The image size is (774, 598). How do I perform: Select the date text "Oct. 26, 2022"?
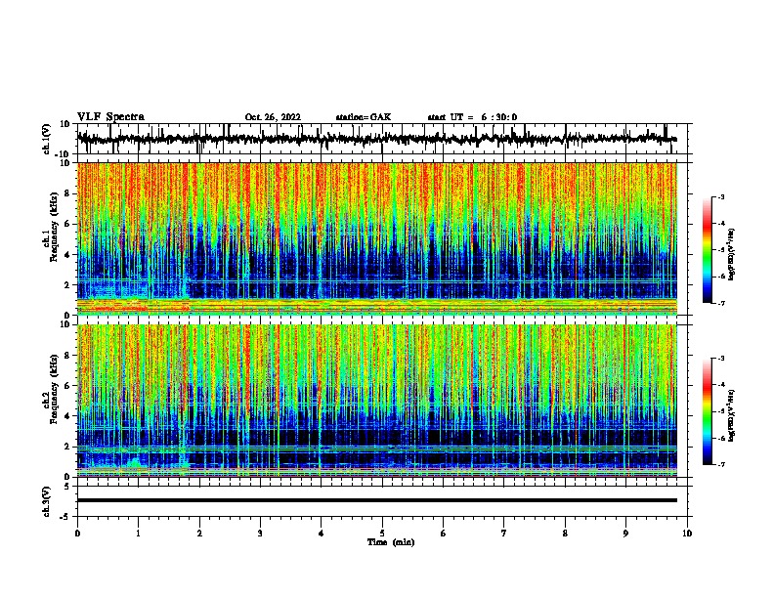click(x=273, y=117)
